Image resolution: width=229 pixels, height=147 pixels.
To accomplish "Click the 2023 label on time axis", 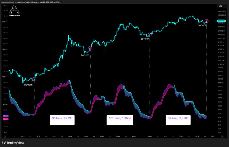I will pyautogui.click(x=150, y=137).
